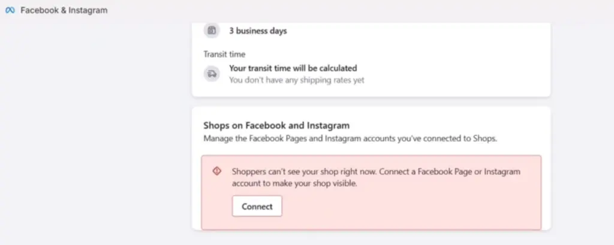Click the empty left sidebar area
Image resolution: width=614 pixels, height=245 pixels.
point(90,132)
